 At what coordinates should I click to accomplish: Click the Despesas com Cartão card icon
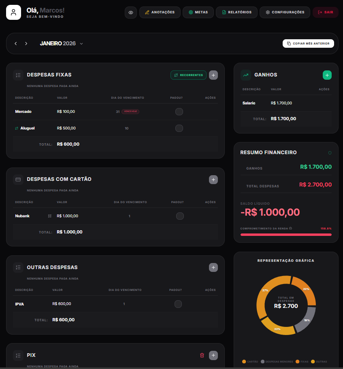(x=18, y=179)
